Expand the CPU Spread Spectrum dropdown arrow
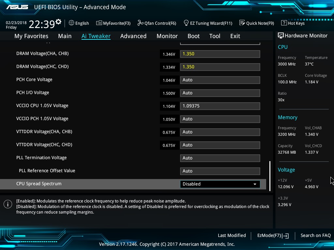Screen dimensions: 334x250 click(255, 184)
